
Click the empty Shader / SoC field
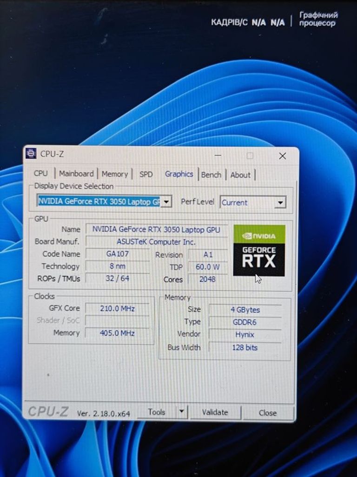118,320
